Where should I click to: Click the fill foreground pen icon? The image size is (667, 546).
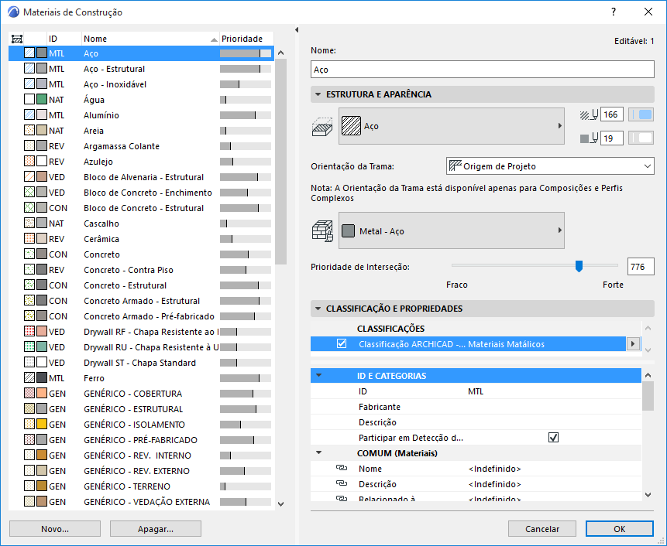point(589,114)
